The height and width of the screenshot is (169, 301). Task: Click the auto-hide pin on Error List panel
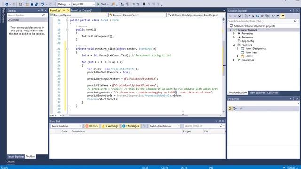pos(220,121)
